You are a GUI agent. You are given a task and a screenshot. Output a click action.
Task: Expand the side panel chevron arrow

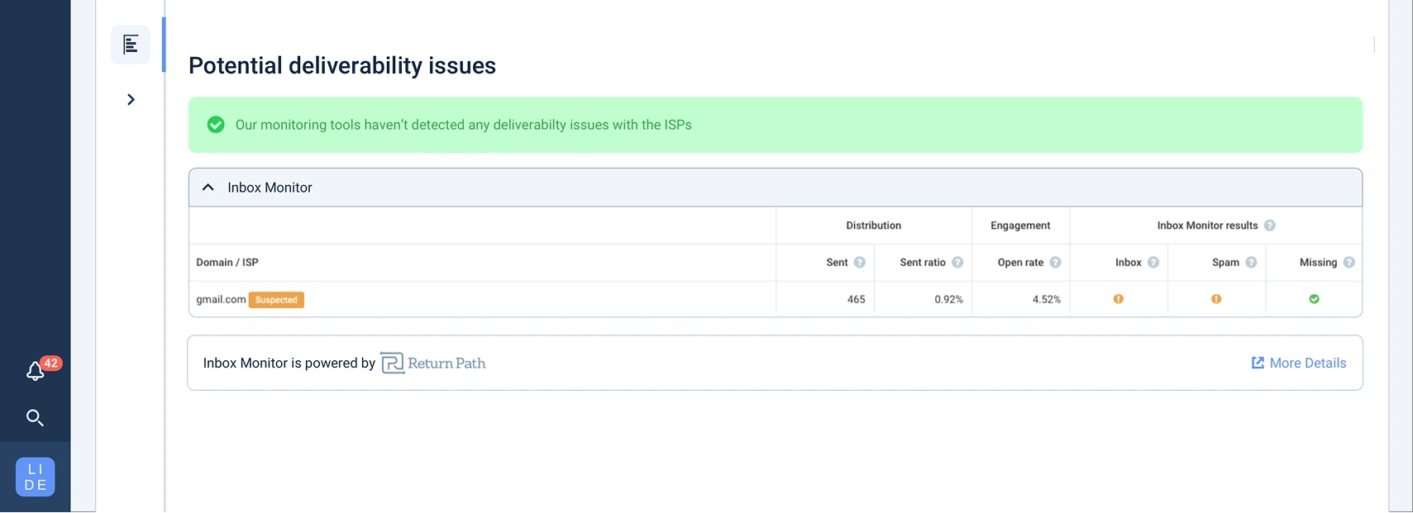[131, 100]
